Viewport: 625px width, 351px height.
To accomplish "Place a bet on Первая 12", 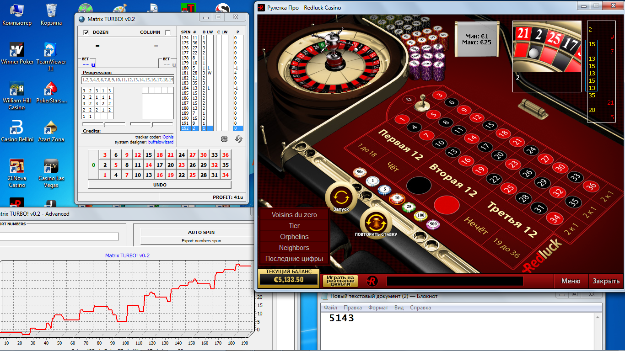I will (x=400, y=144).
